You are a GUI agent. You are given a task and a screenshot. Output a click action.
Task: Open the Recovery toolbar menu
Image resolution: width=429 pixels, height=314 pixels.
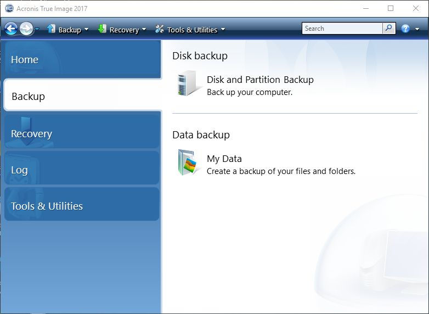124,30
